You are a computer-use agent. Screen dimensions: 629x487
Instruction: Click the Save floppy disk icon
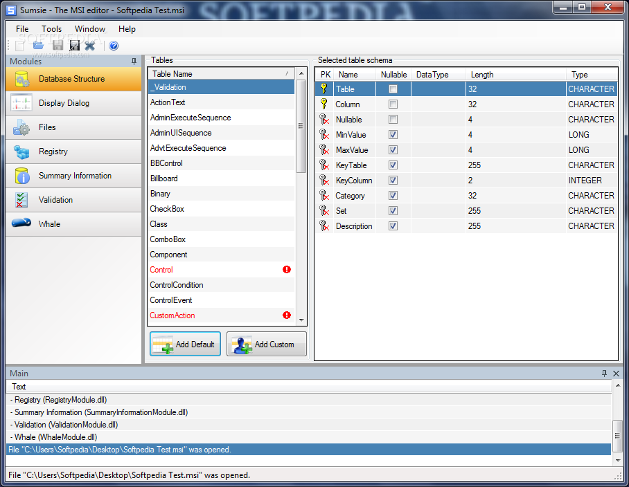pyautogui.click(x=57, y=46)
